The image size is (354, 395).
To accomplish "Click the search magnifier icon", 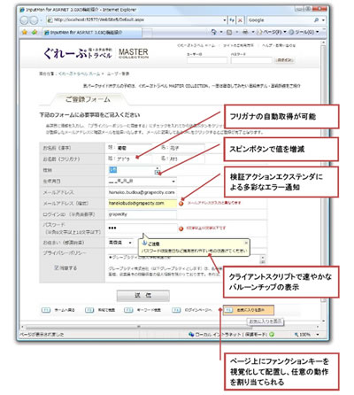I will 316,20.
